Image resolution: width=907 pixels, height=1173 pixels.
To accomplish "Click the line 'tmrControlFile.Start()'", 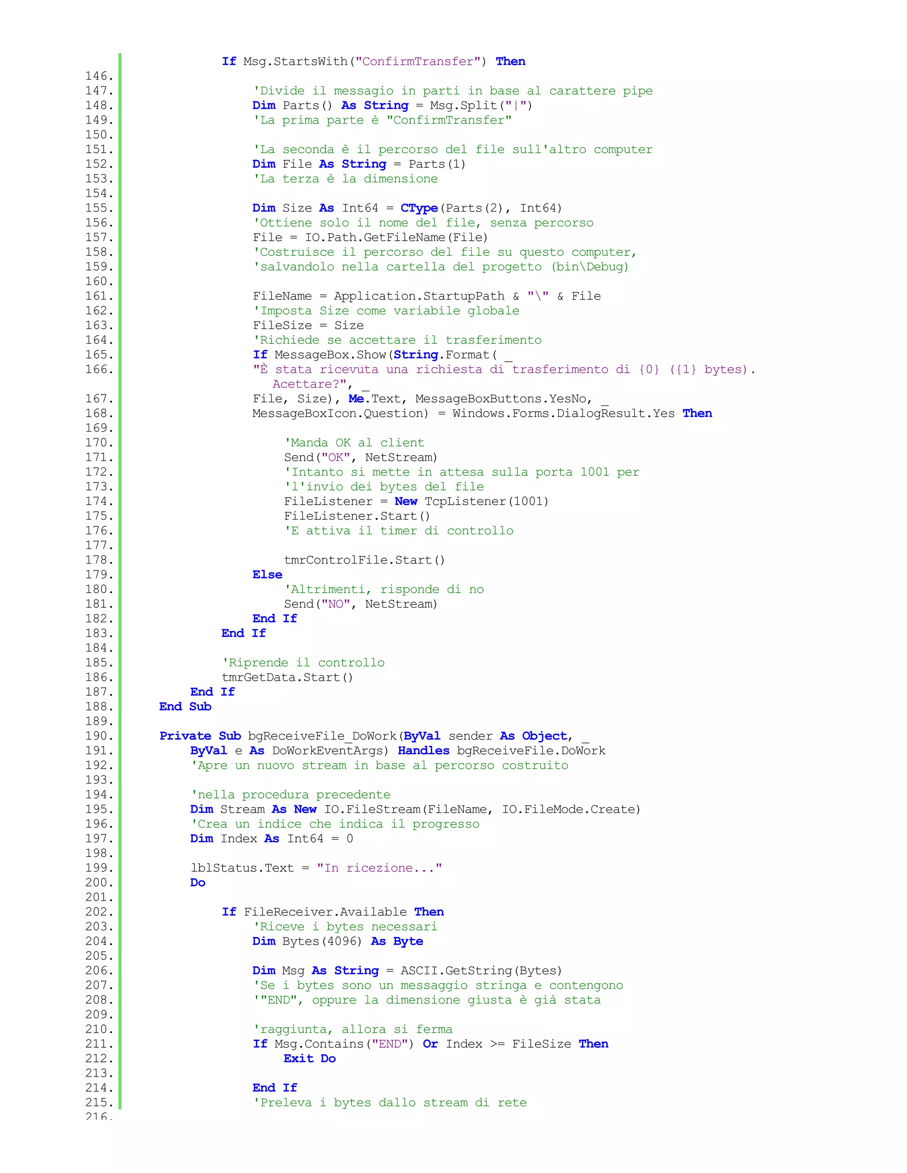I will click(x=364, y=560).
